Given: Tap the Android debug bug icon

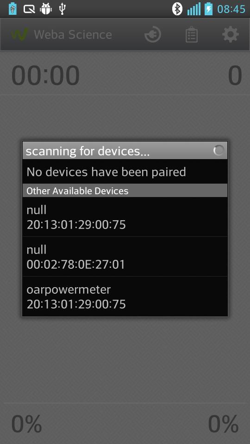Looking at the screenshot, I should (x=46, y=9).
